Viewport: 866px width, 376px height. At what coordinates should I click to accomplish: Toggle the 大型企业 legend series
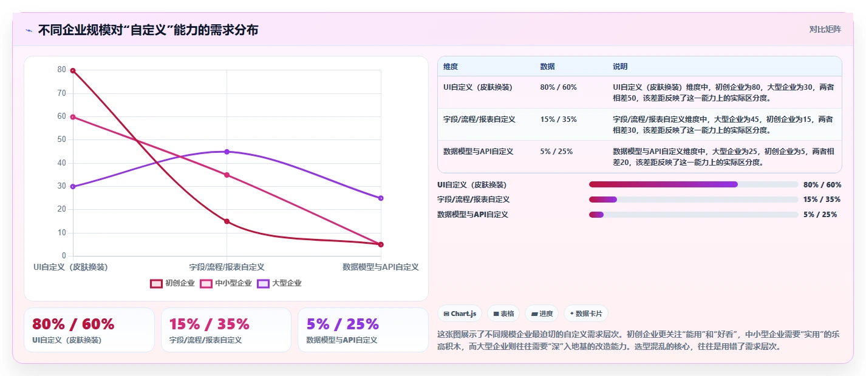279,283
